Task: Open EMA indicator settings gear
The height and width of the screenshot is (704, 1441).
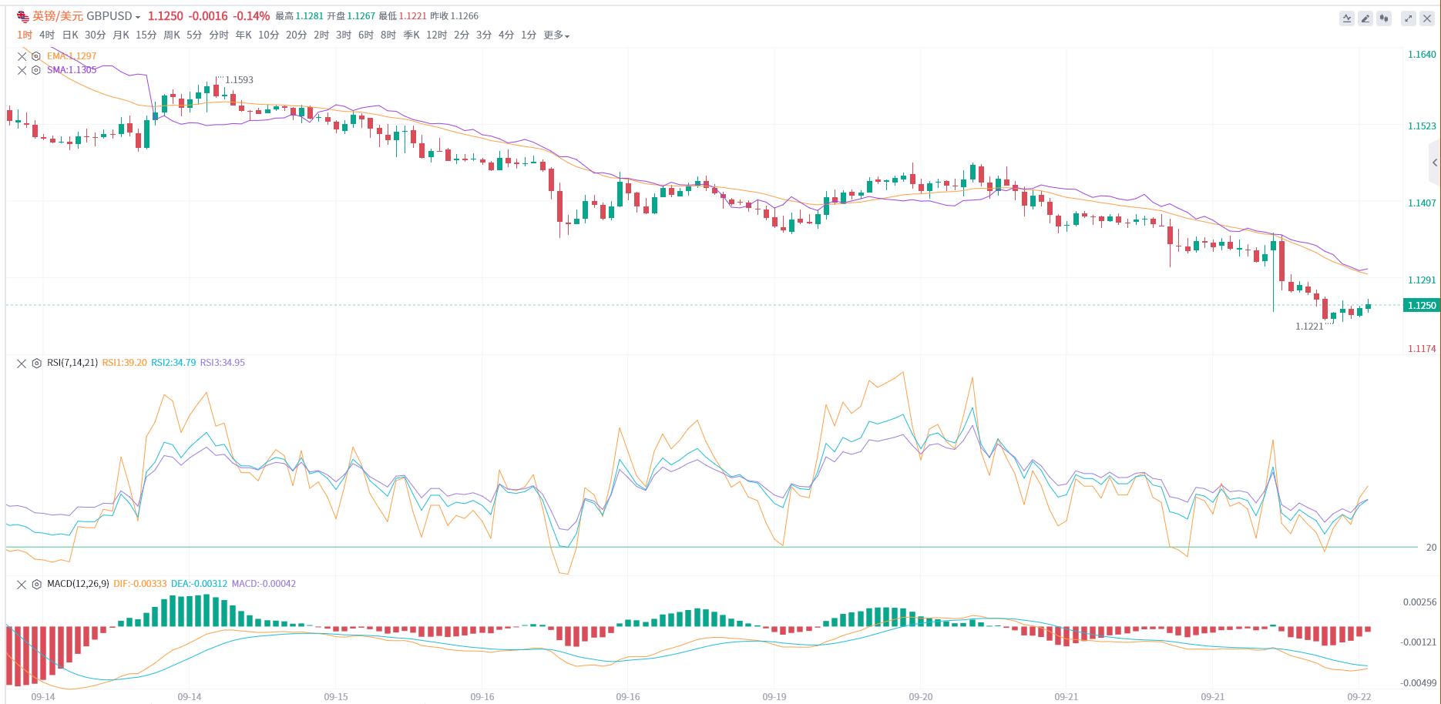Action: click(x=36, y=56)
